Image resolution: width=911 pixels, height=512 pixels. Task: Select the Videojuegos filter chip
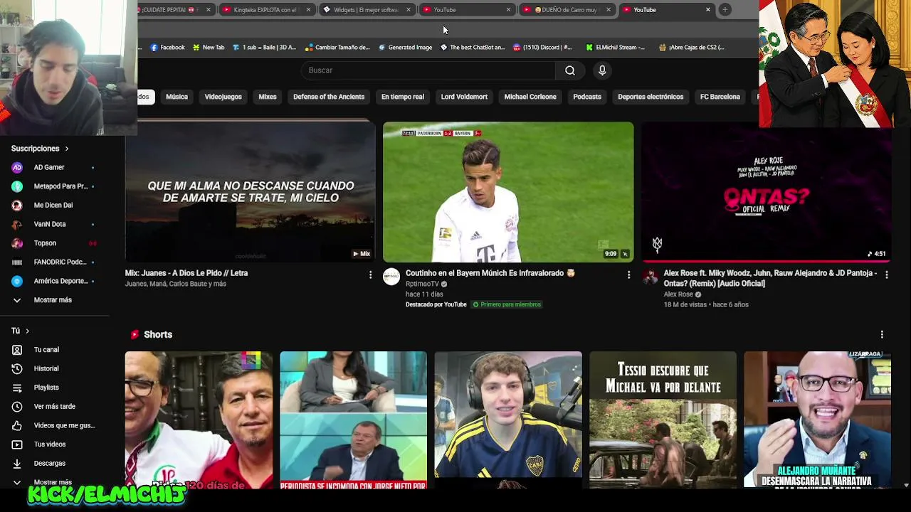[223, 97]
